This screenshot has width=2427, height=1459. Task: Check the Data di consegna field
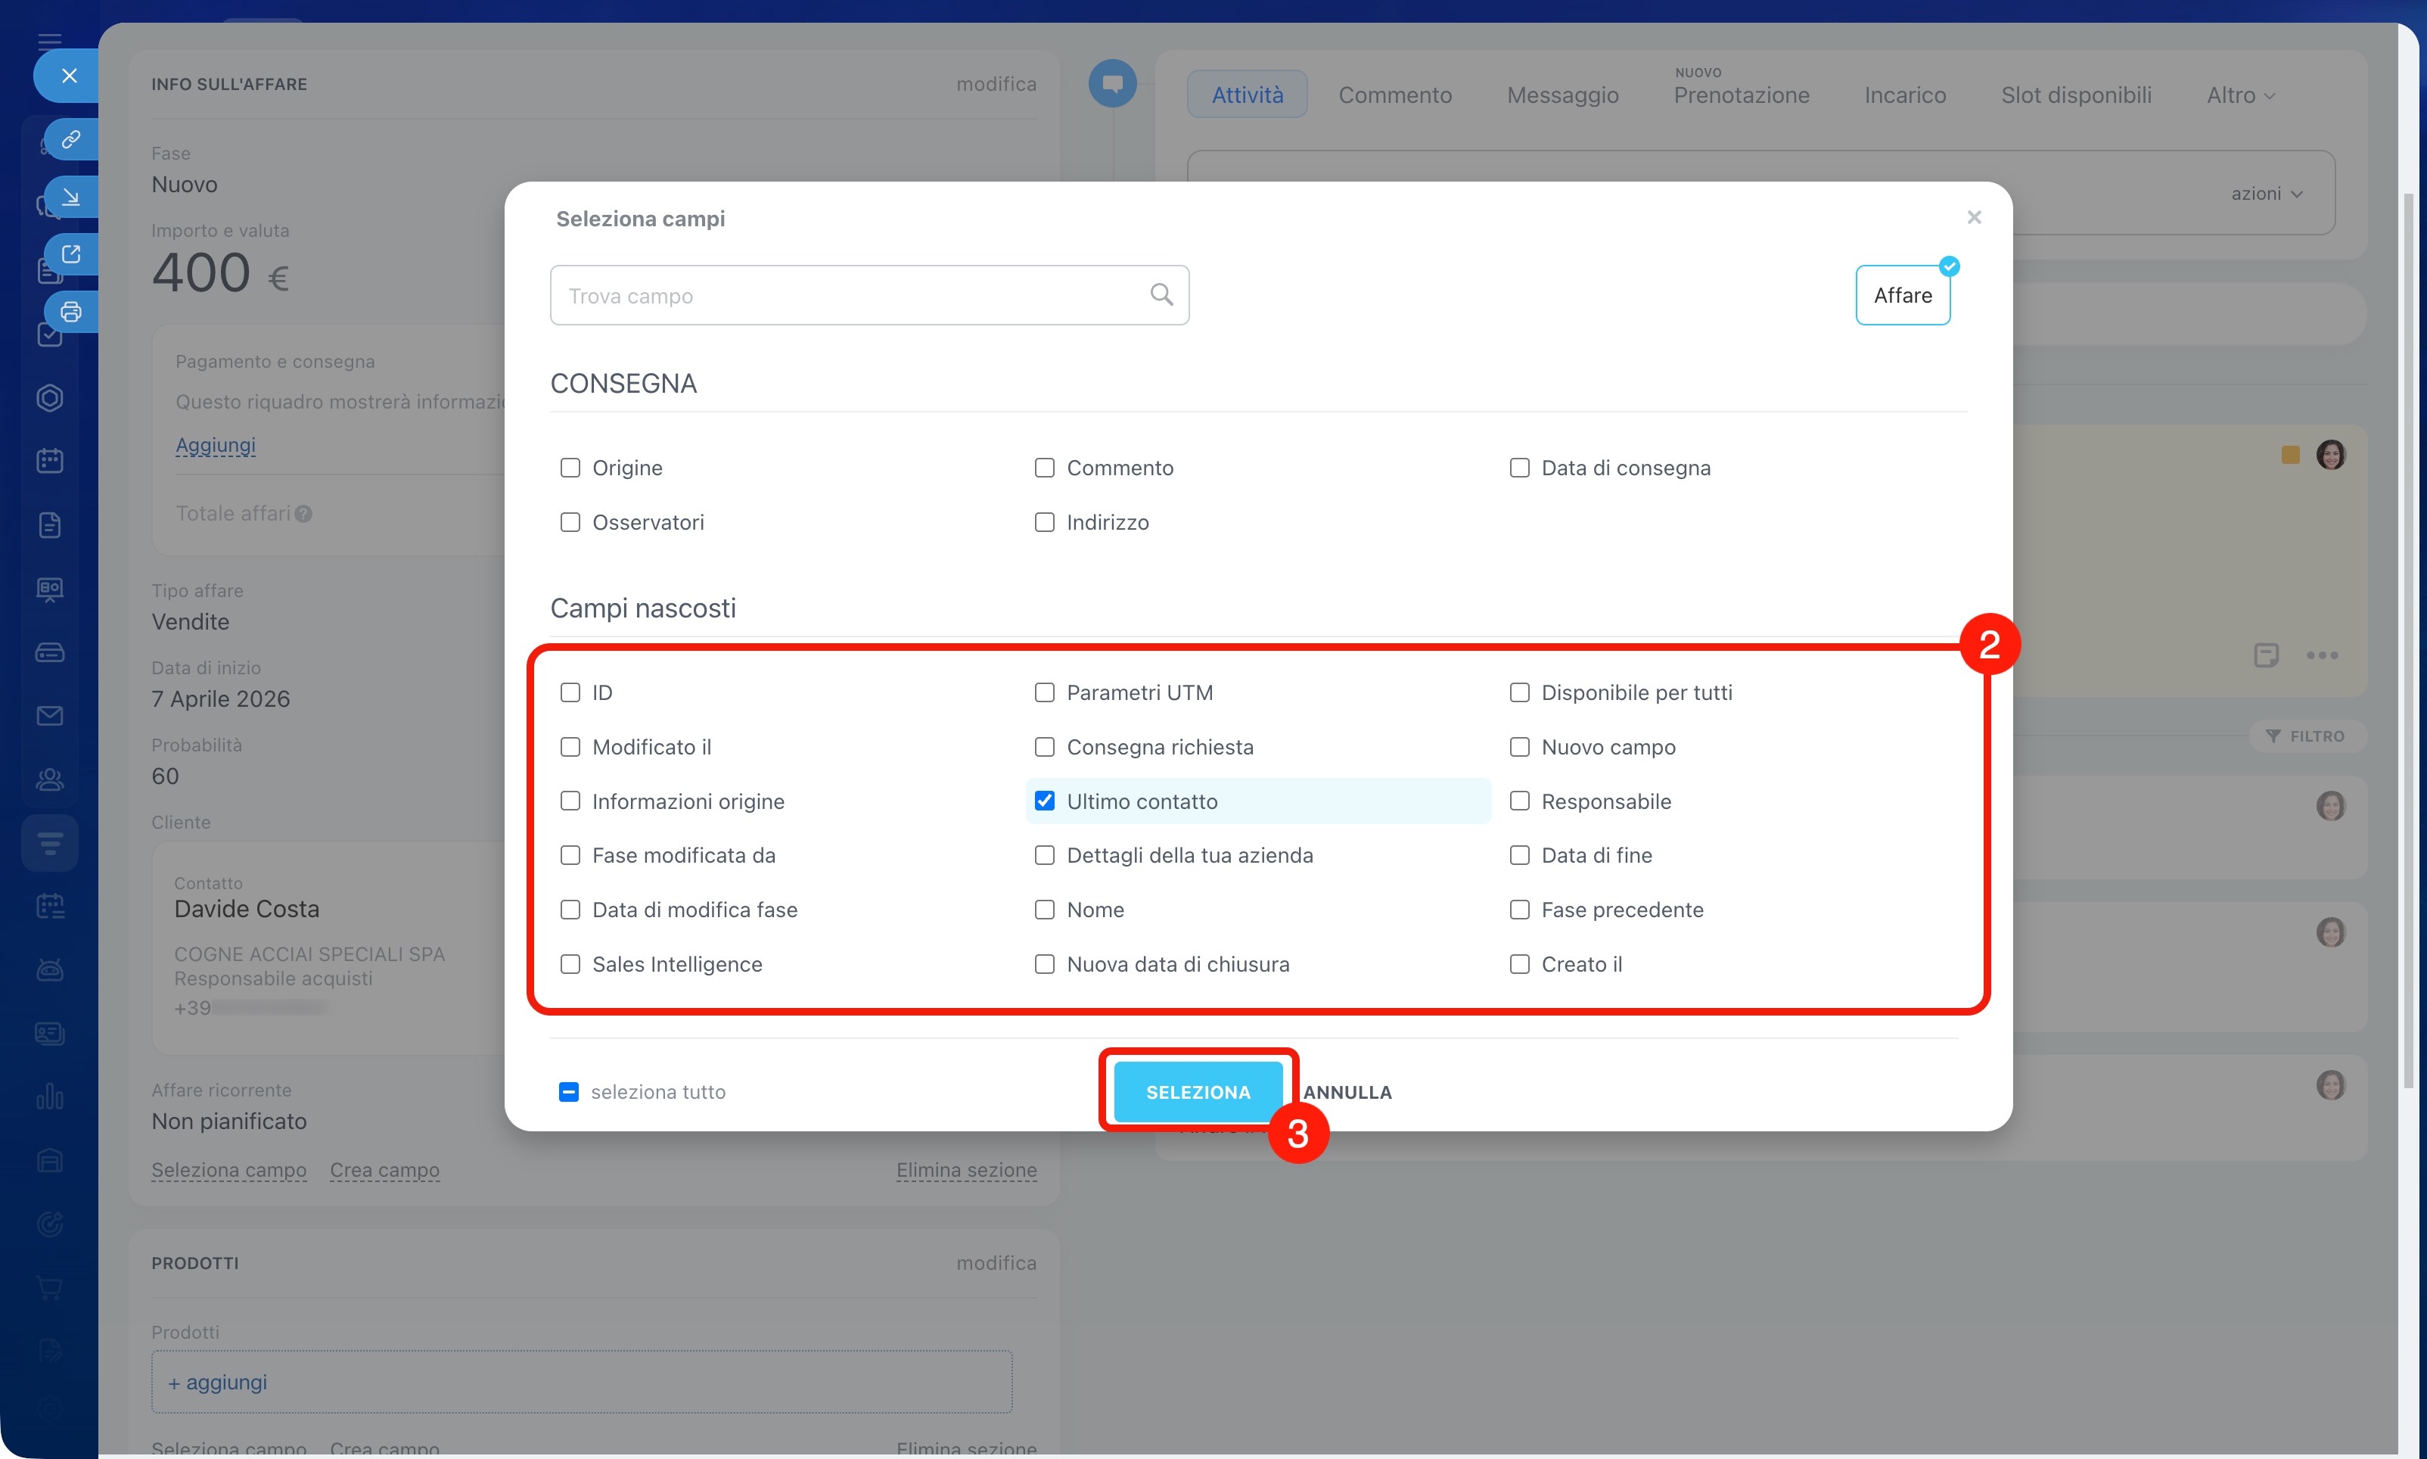(x=1519, y=468)
